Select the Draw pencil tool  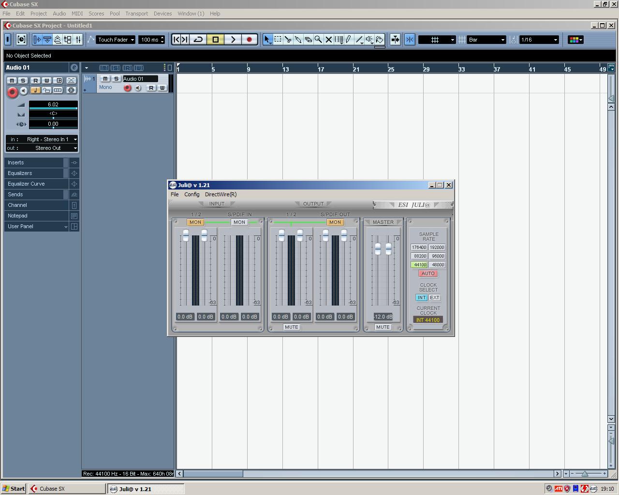pos(349,40)
